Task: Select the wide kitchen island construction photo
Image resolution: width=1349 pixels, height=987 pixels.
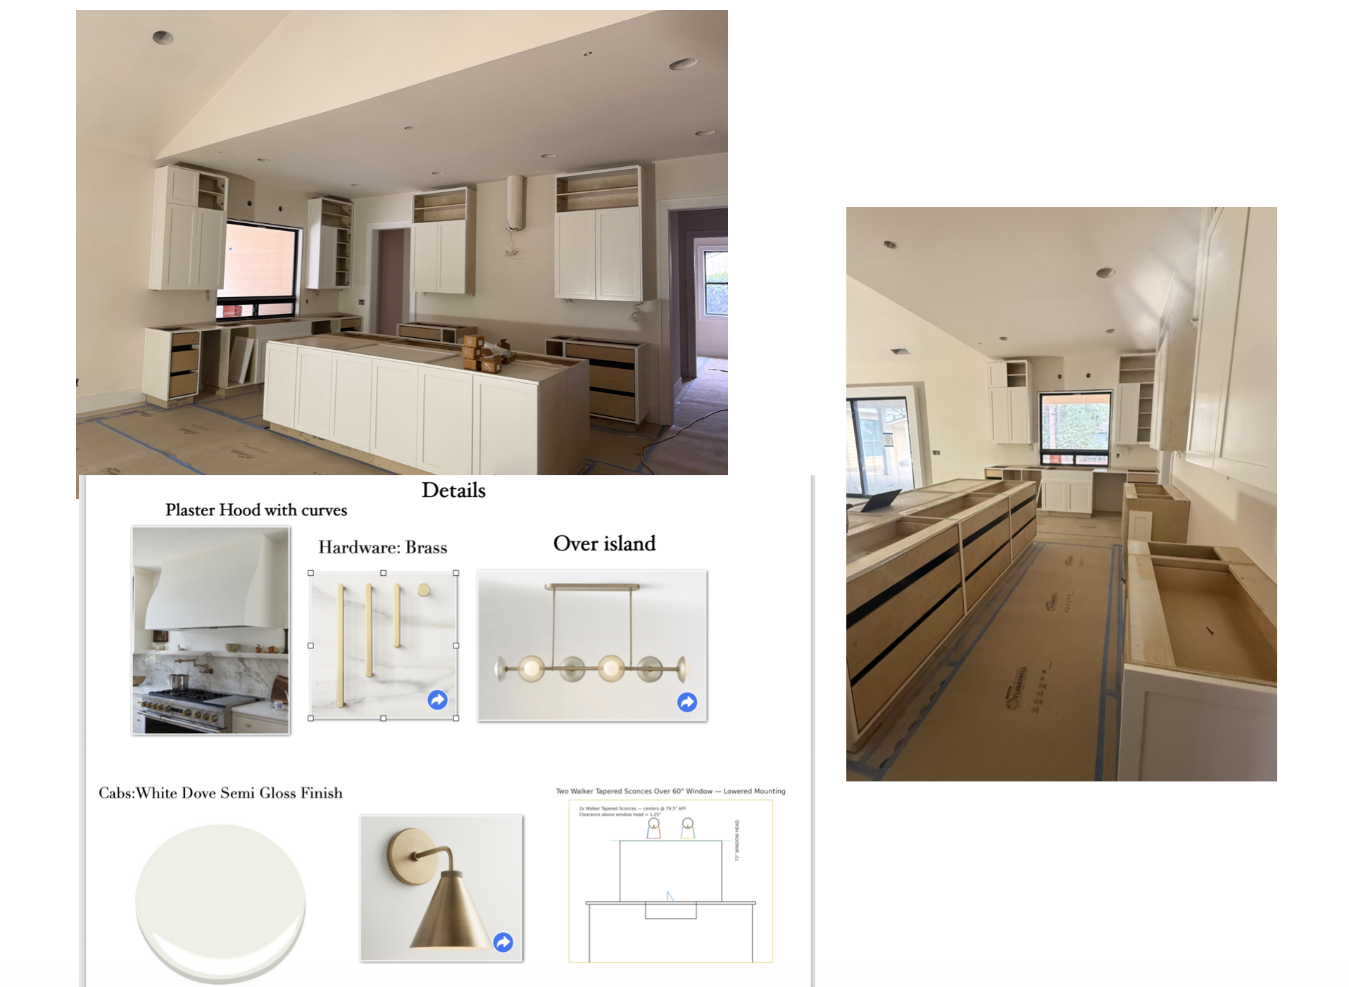Action: (401, 242)
